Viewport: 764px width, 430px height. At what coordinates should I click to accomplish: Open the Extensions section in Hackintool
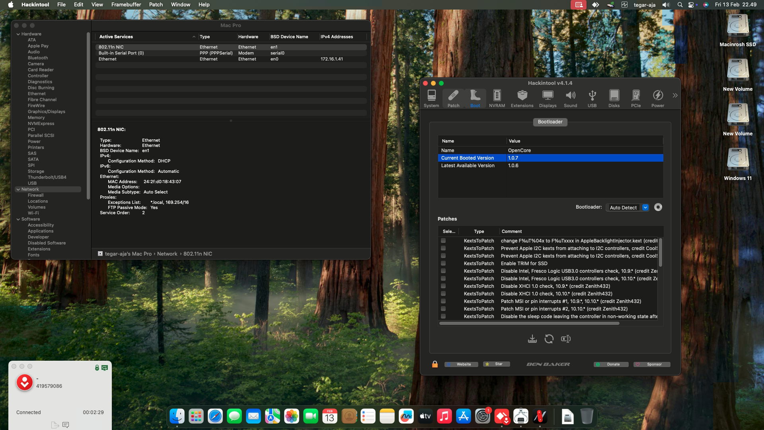tap(522, 98)
